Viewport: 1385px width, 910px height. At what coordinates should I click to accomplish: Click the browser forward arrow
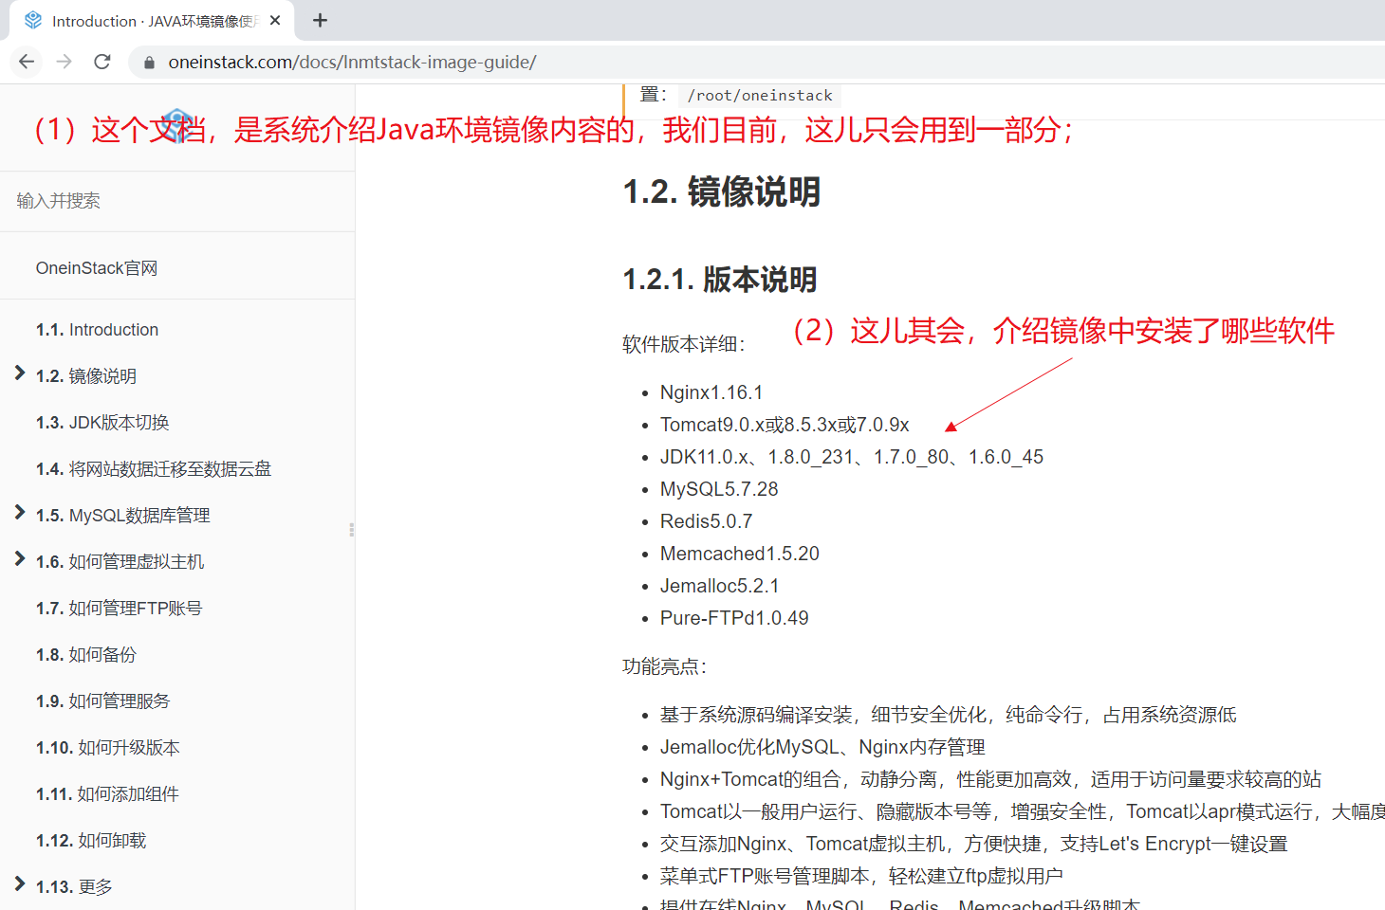(x=65, y=62)
